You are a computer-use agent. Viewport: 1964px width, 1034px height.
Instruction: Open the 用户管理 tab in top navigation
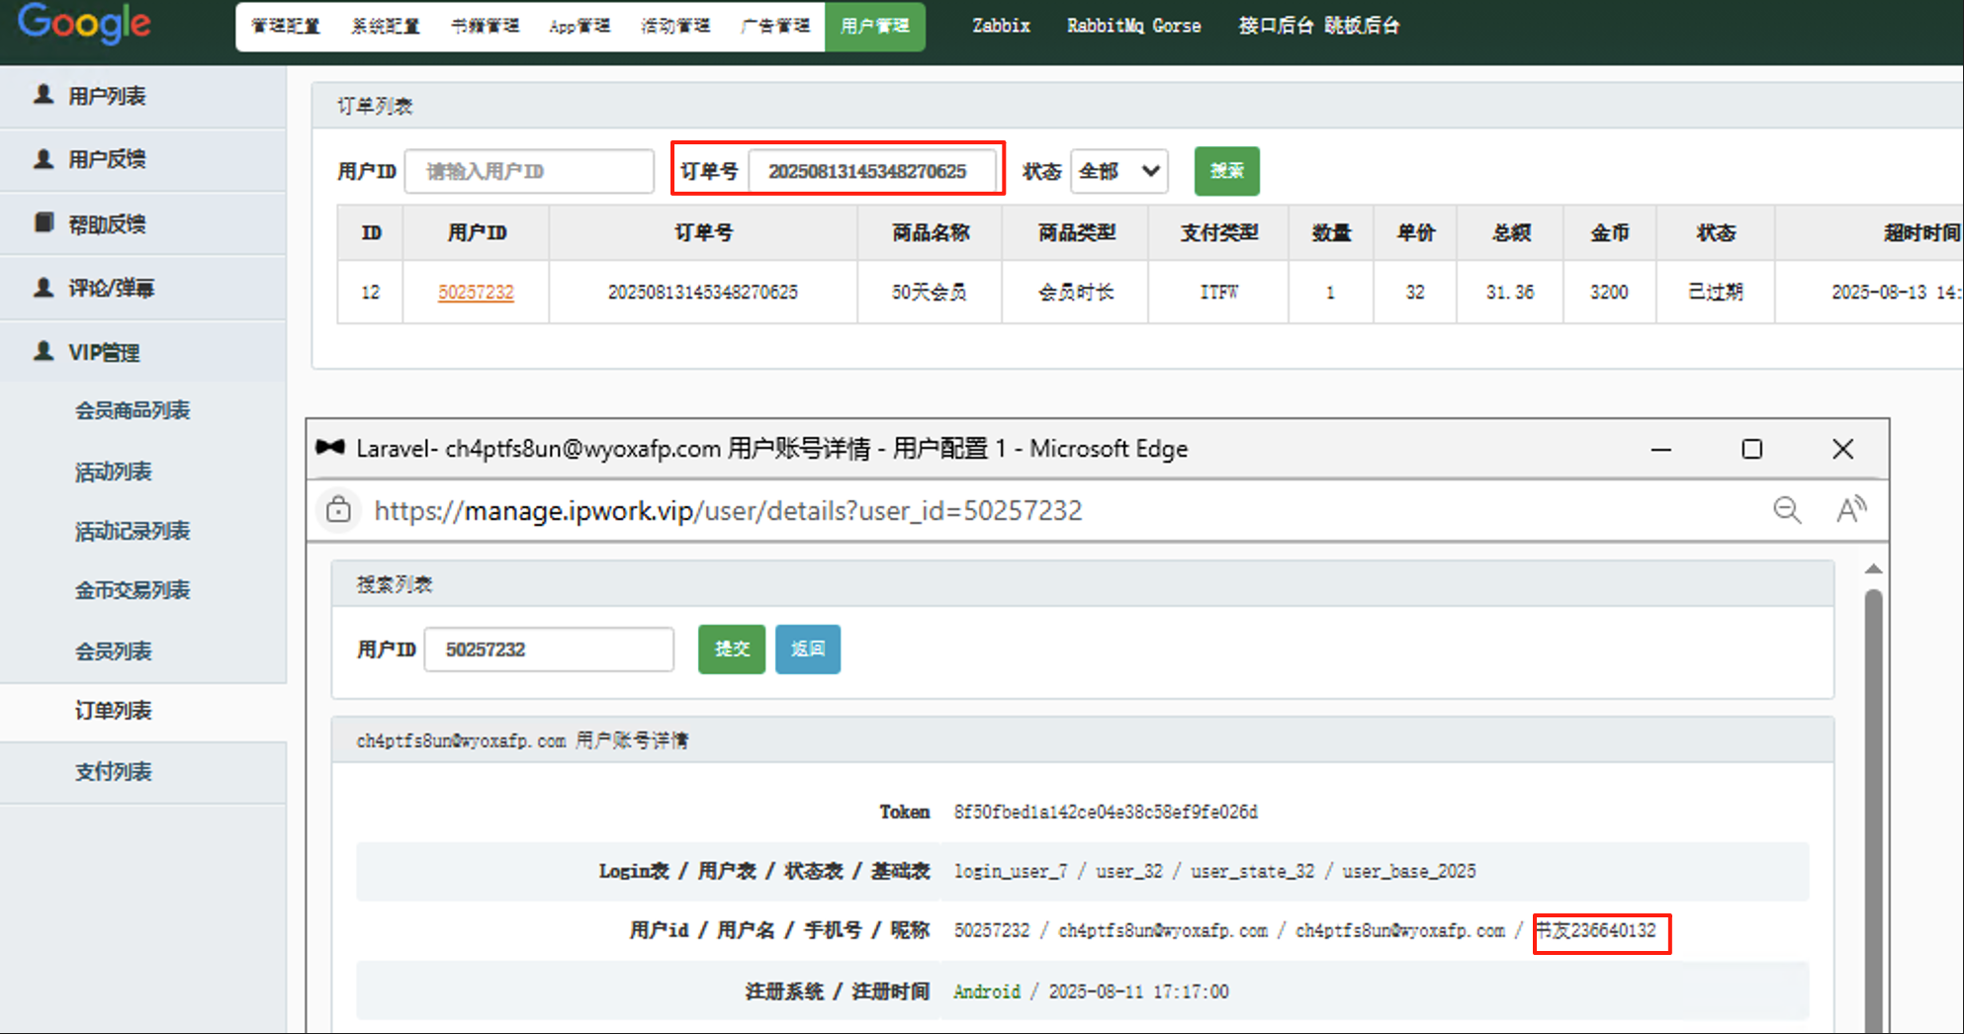tap(874, 26)
